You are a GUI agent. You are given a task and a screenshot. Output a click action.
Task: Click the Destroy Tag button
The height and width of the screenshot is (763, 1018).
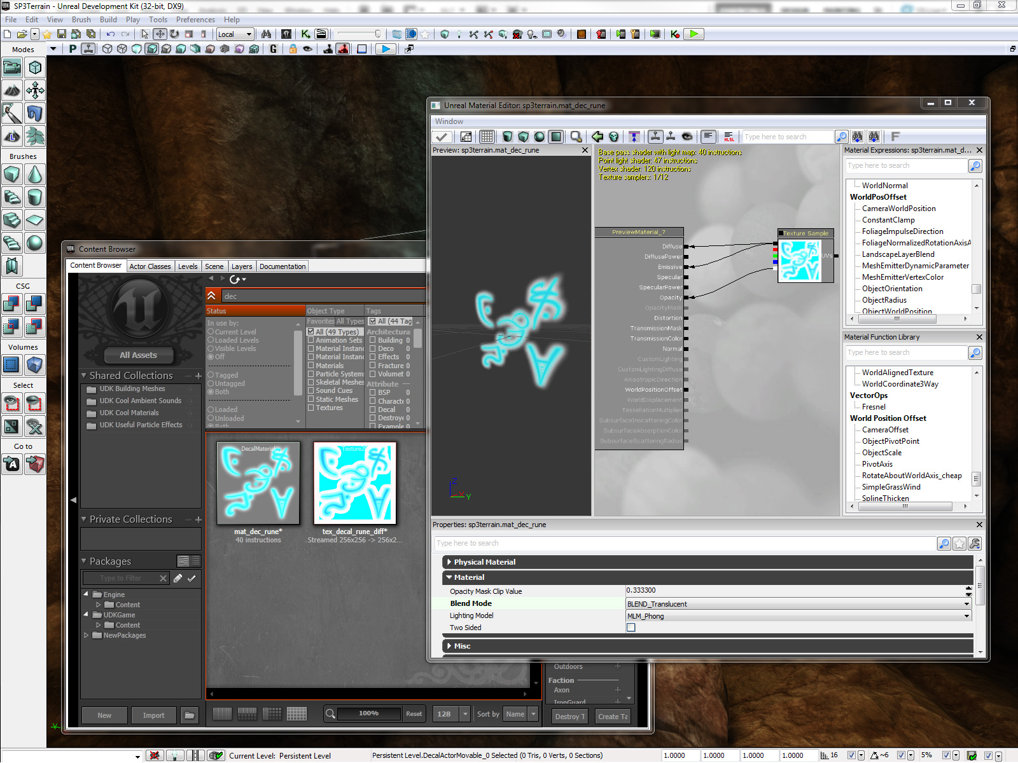[x=569, y=717]
